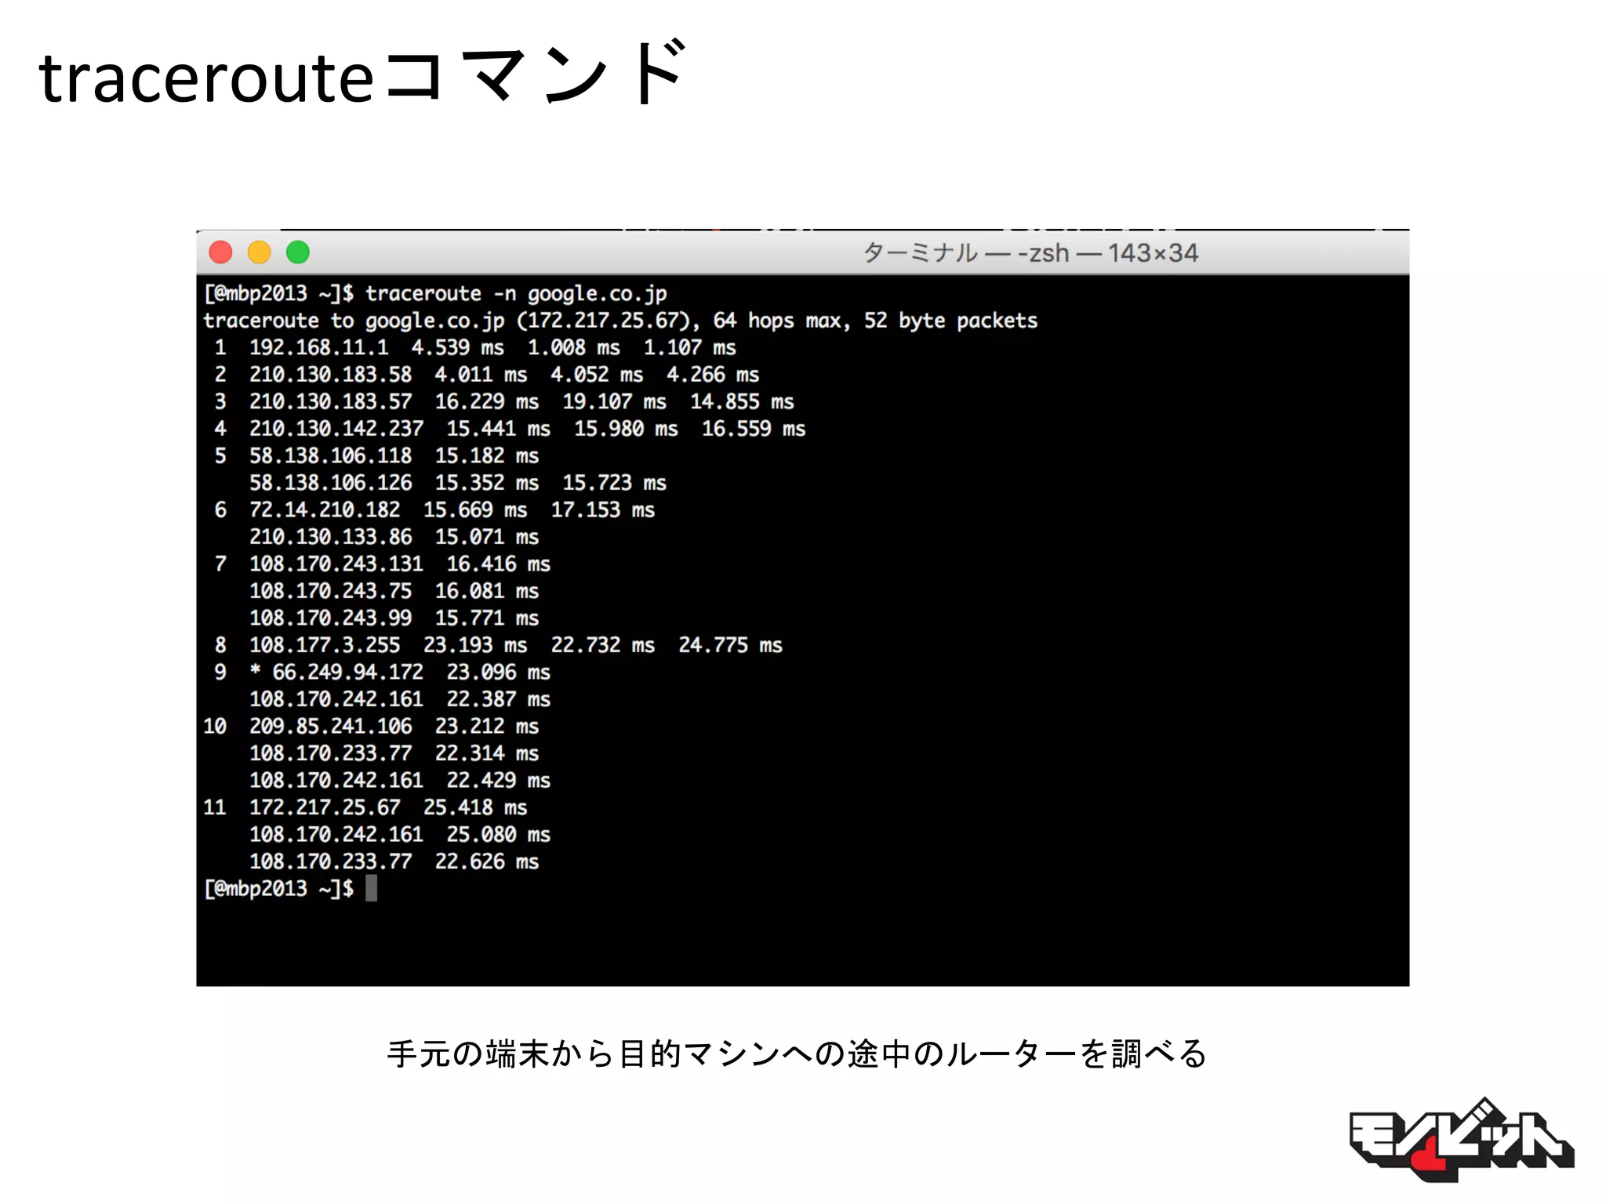This screenshot has width=1606, height=1204.
Task: Select hop 6 address 72.14.210.182
Action: 325,510
